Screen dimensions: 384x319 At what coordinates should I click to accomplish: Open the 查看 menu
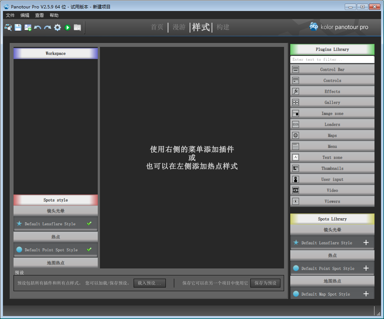(40, 15)
